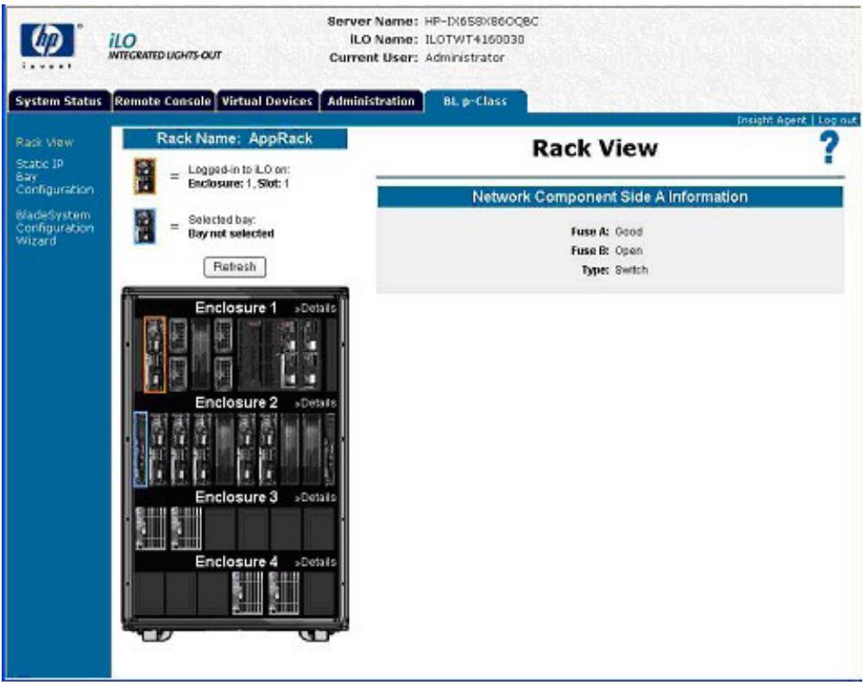This screenshot has width=864, height=685.
Task: Select upper half-height blade next to orange blade
Action: click(178, 335)
